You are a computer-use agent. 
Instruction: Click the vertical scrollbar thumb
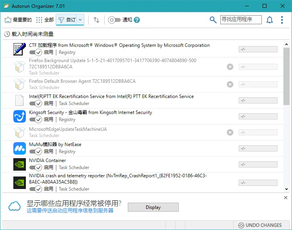(287, 77)
